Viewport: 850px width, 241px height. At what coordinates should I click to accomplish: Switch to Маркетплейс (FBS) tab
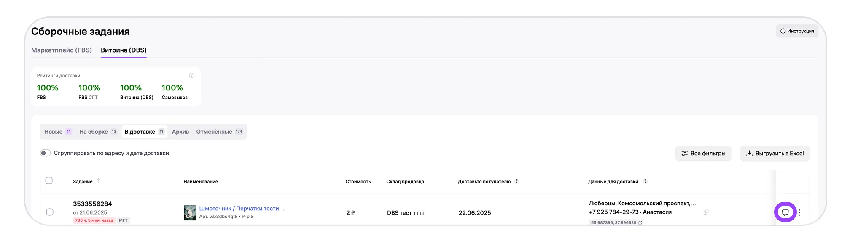tap(62, 50)
